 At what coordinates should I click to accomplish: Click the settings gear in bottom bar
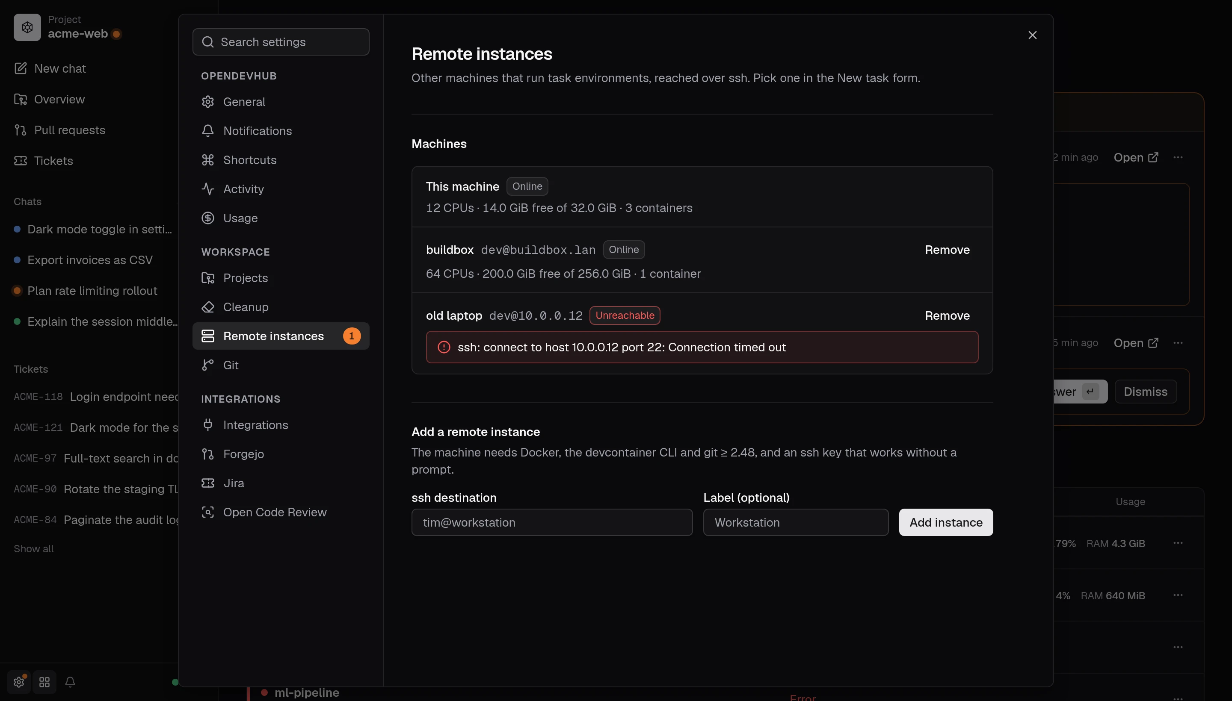(19, 682)
